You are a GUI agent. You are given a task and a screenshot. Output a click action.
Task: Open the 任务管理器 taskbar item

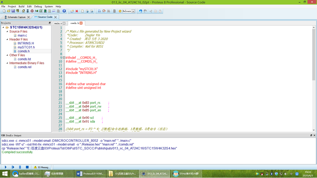pyautogui.click(x=58, y=174)
